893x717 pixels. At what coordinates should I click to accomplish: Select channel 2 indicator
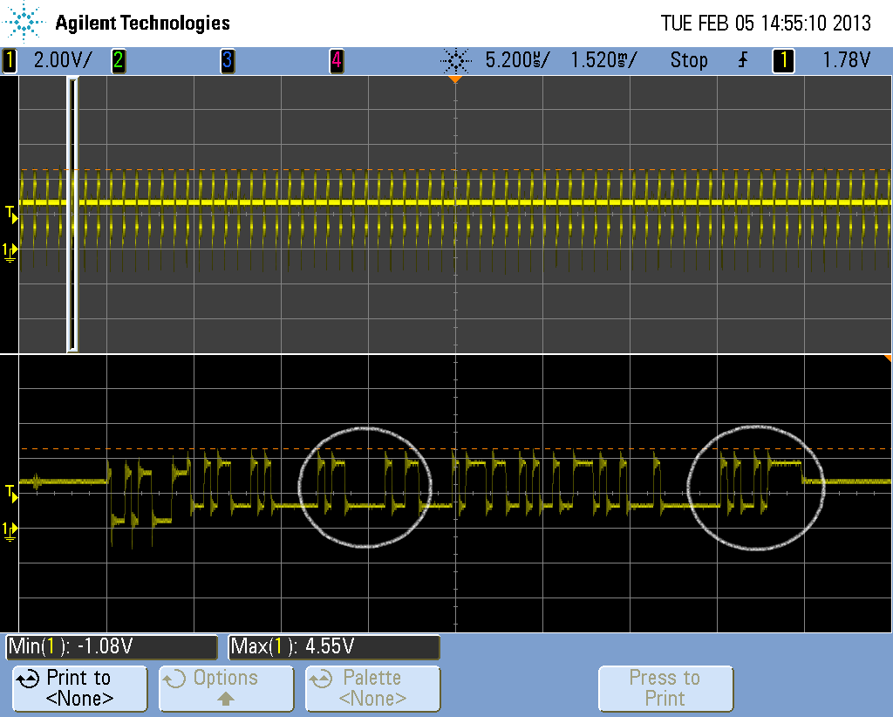click(119, 61)
